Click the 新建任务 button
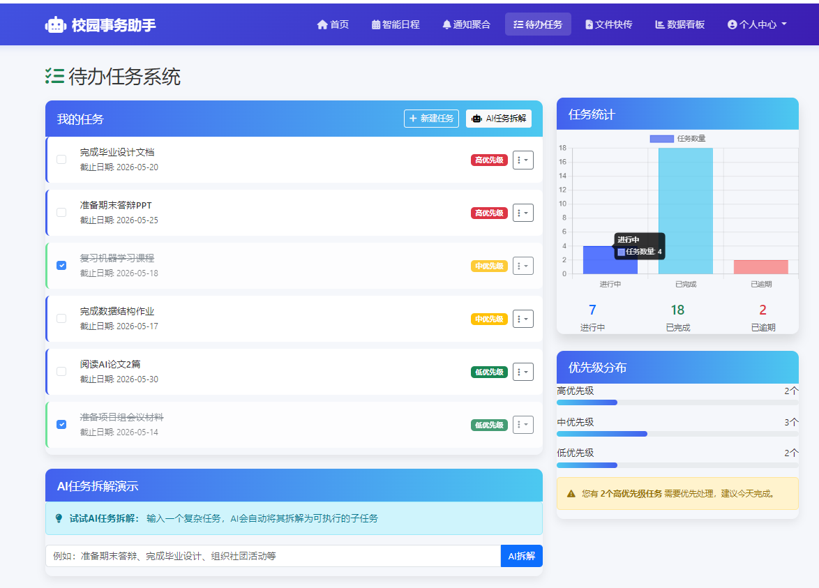The image size is (819, 588). point(431,119)
